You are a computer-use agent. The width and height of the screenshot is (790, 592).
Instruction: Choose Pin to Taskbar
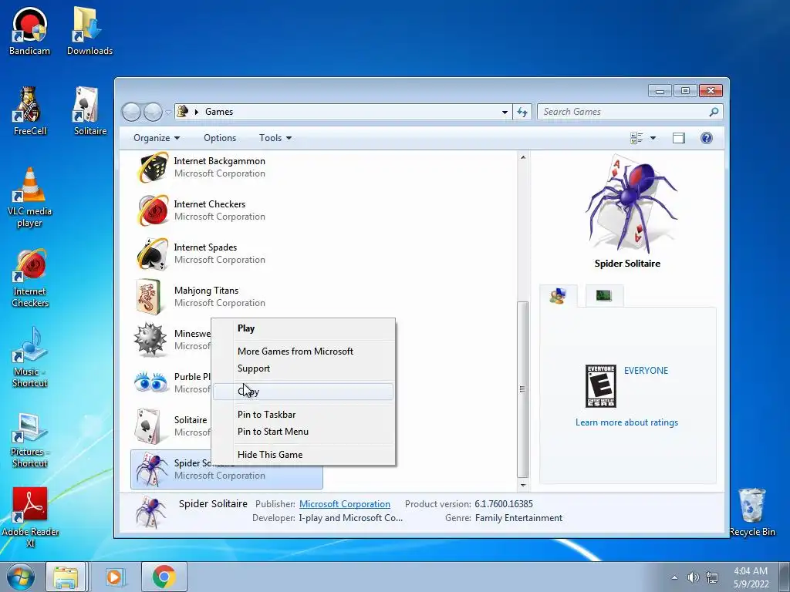(303, 415)
